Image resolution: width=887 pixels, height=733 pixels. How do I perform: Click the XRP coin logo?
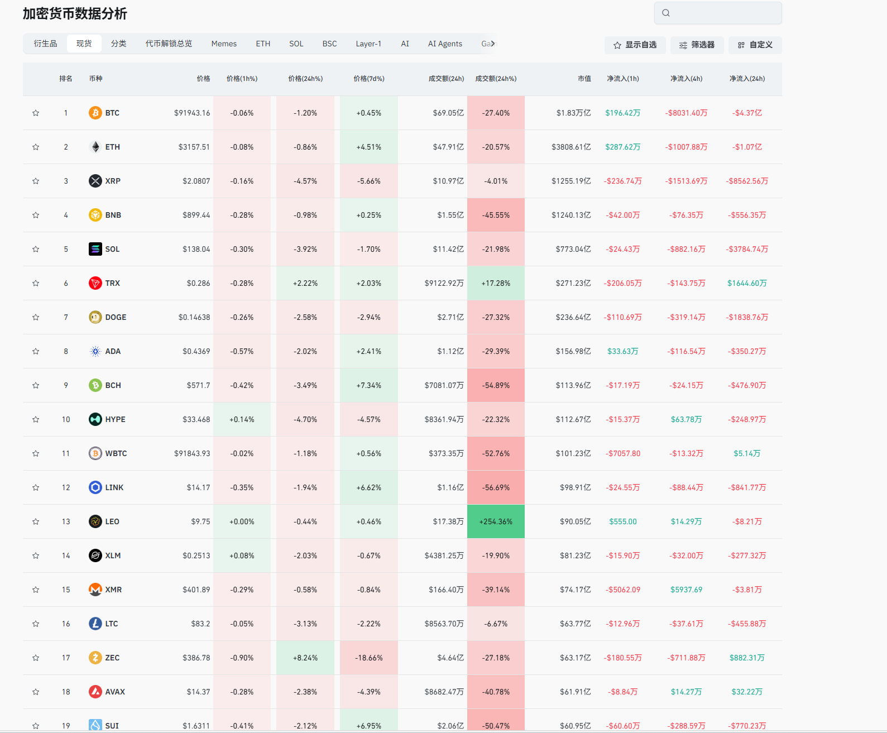[x=95, y=181]
